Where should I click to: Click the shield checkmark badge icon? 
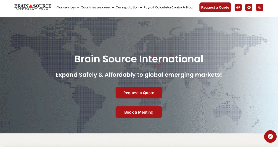point(270,136)
